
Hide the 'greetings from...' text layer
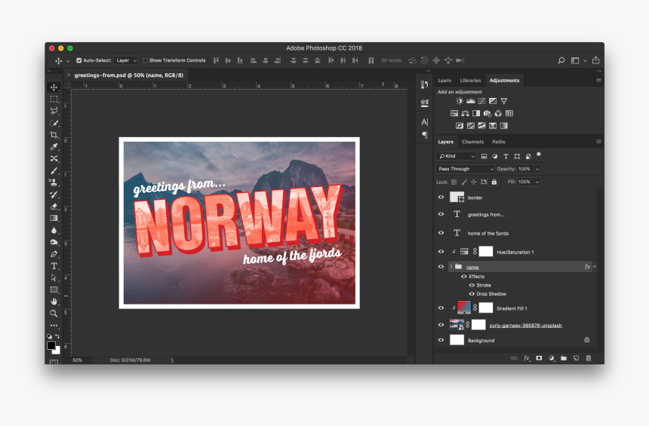pyautogui.click(x=441, y=214)
